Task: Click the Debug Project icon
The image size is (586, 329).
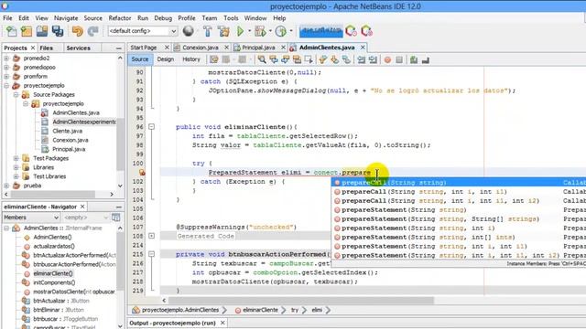Action: click(260, 31)
